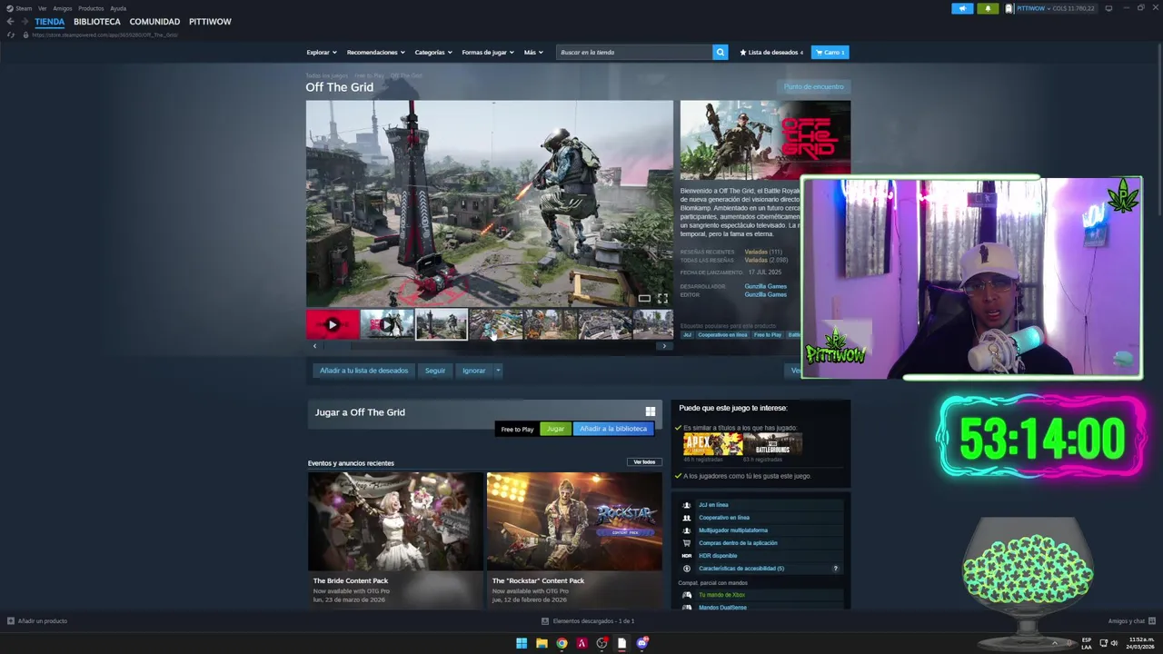Image resolution: width=1163 pixels, height=654 pixels.
Task: Open the green notifications bell
Action: point(988,8)
